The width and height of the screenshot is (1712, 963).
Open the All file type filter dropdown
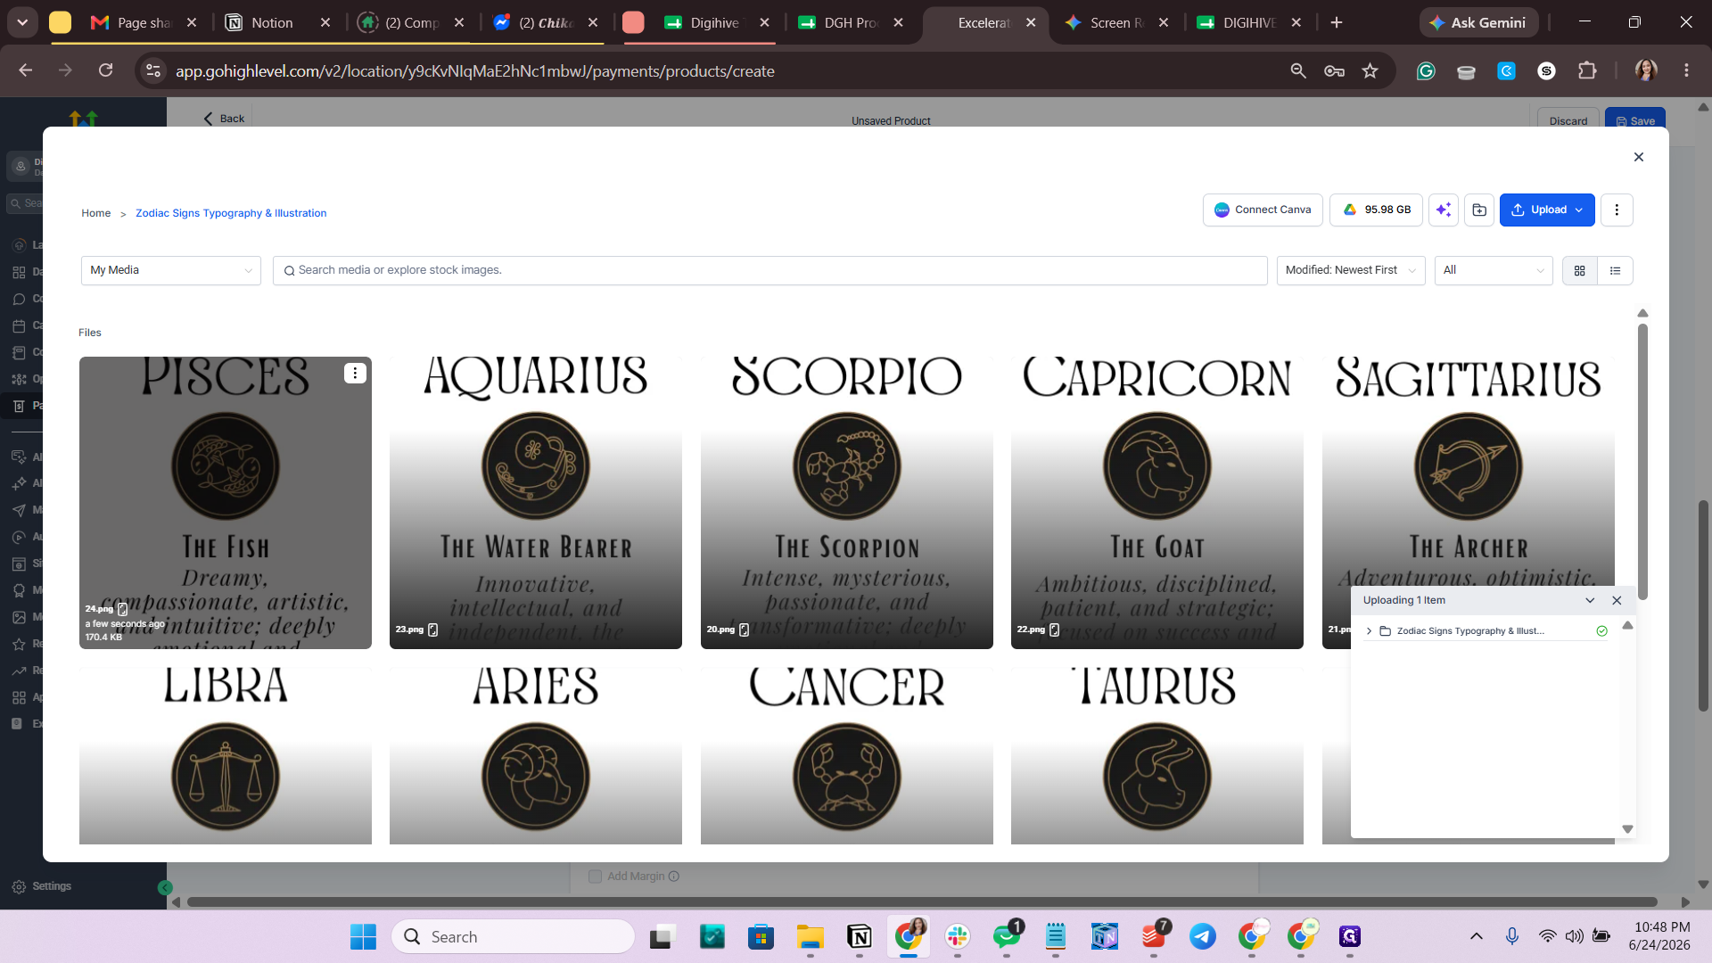pyautogui.click(x=1494, y=270)
